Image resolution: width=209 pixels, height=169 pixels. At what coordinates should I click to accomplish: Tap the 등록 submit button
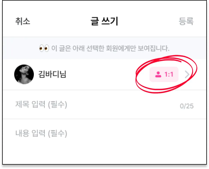[x=186, y=21]
